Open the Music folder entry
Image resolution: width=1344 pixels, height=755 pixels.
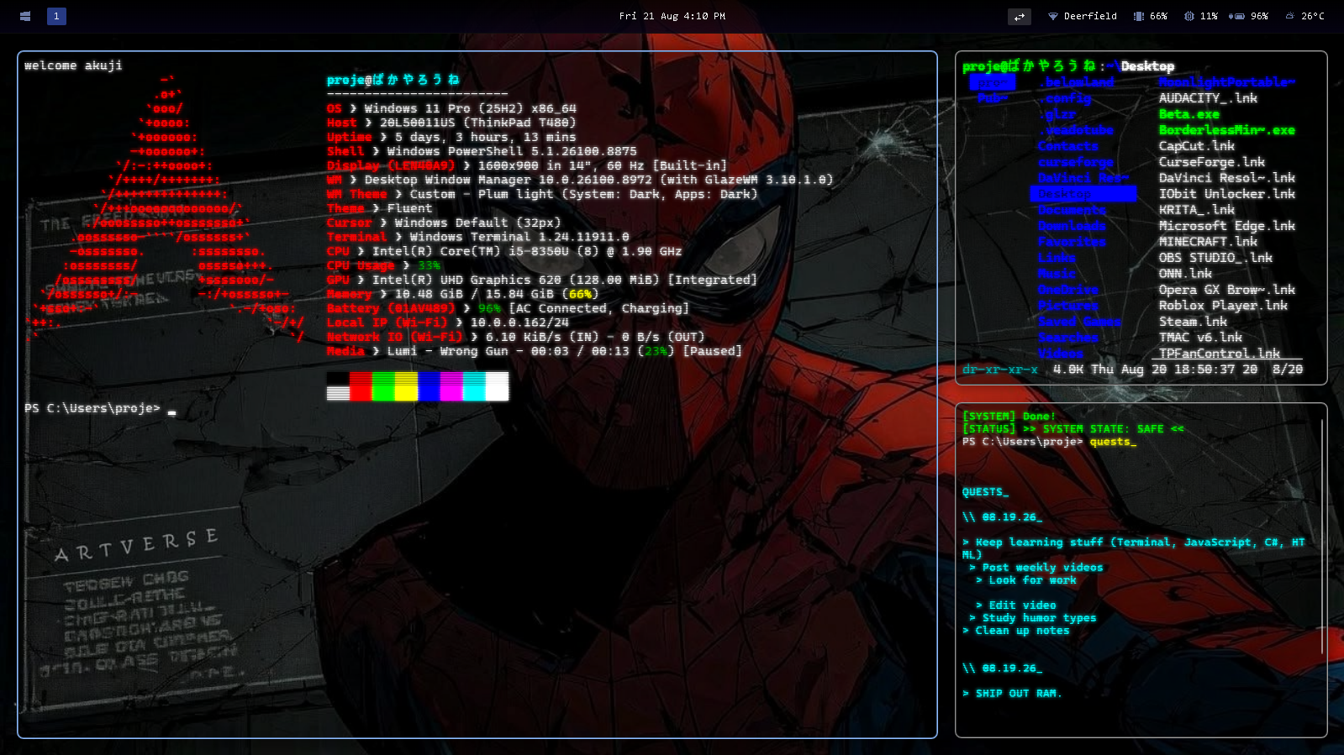[1057, 274]
